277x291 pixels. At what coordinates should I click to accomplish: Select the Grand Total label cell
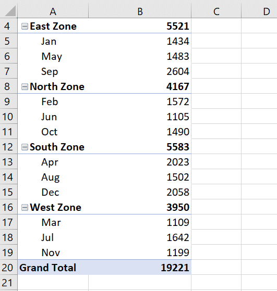[53, 268]
